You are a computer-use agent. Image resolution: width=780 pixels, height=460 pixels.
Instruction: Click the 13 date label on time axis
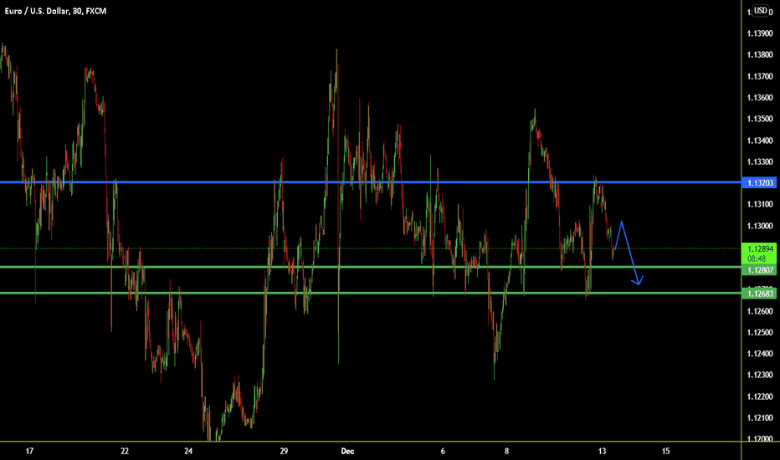click(602, 452)
